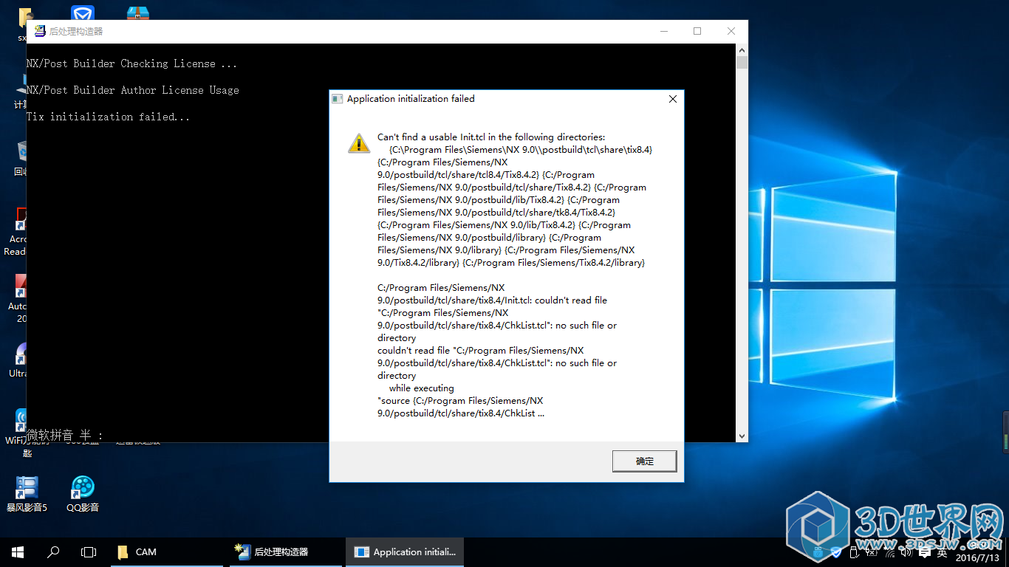Switch to the CAM folder taskbar button
Viewport: 1009px width, 567px height.
tap(167, 552)
